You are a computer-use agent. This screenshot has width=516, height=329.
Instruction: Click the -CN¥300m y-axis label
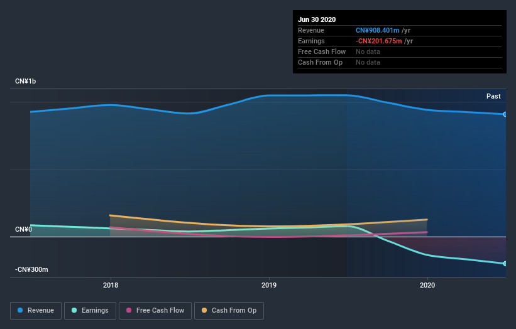coord(31,269)
